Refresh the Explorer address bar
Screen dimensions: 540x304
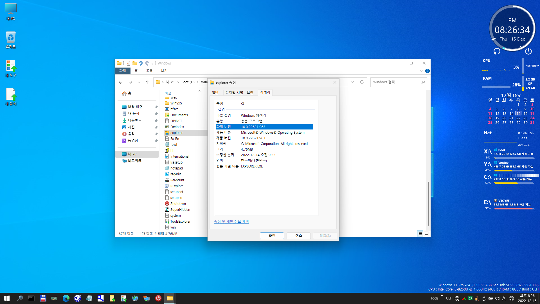click(x=362, y=82)
